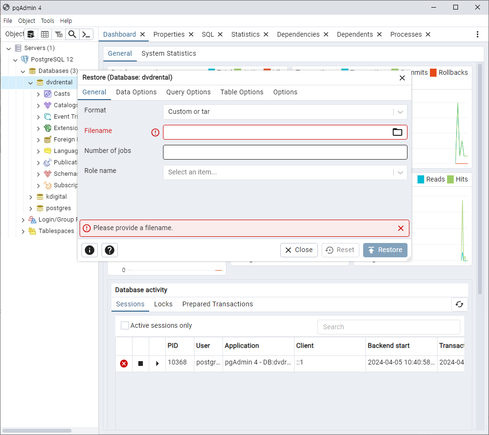Expand the kdigital database node
489x435 pixels.
click(31, 197)
